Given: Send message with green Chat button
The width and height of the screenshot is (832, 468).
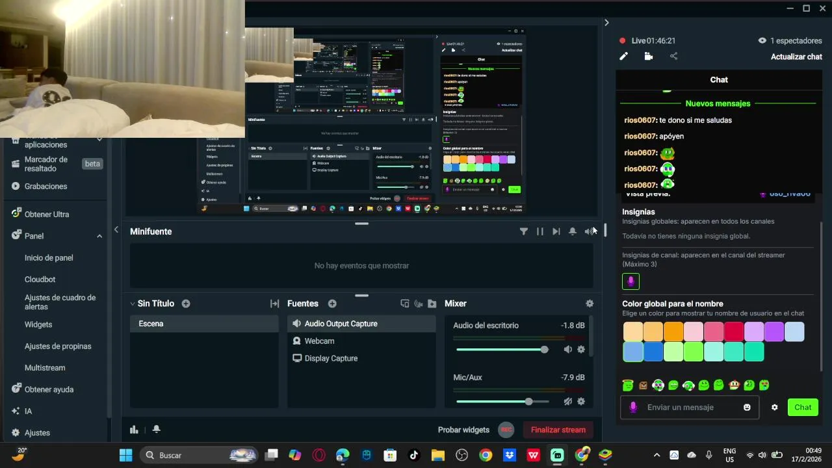Looking at the screenshot, I should point(803,408).
